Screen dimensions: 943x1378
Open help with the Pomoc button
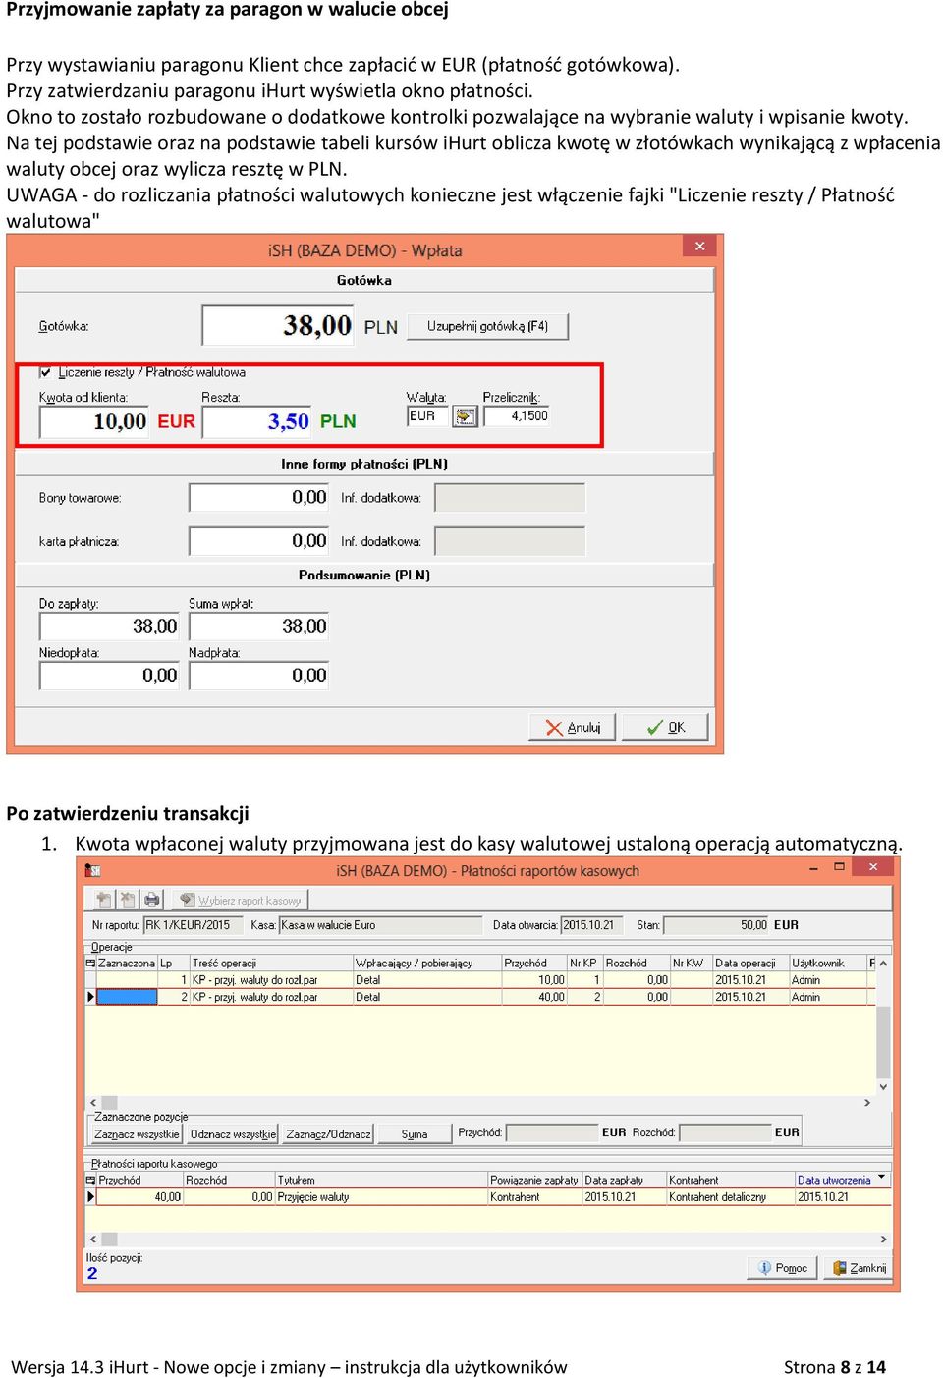coord(782,1268)
